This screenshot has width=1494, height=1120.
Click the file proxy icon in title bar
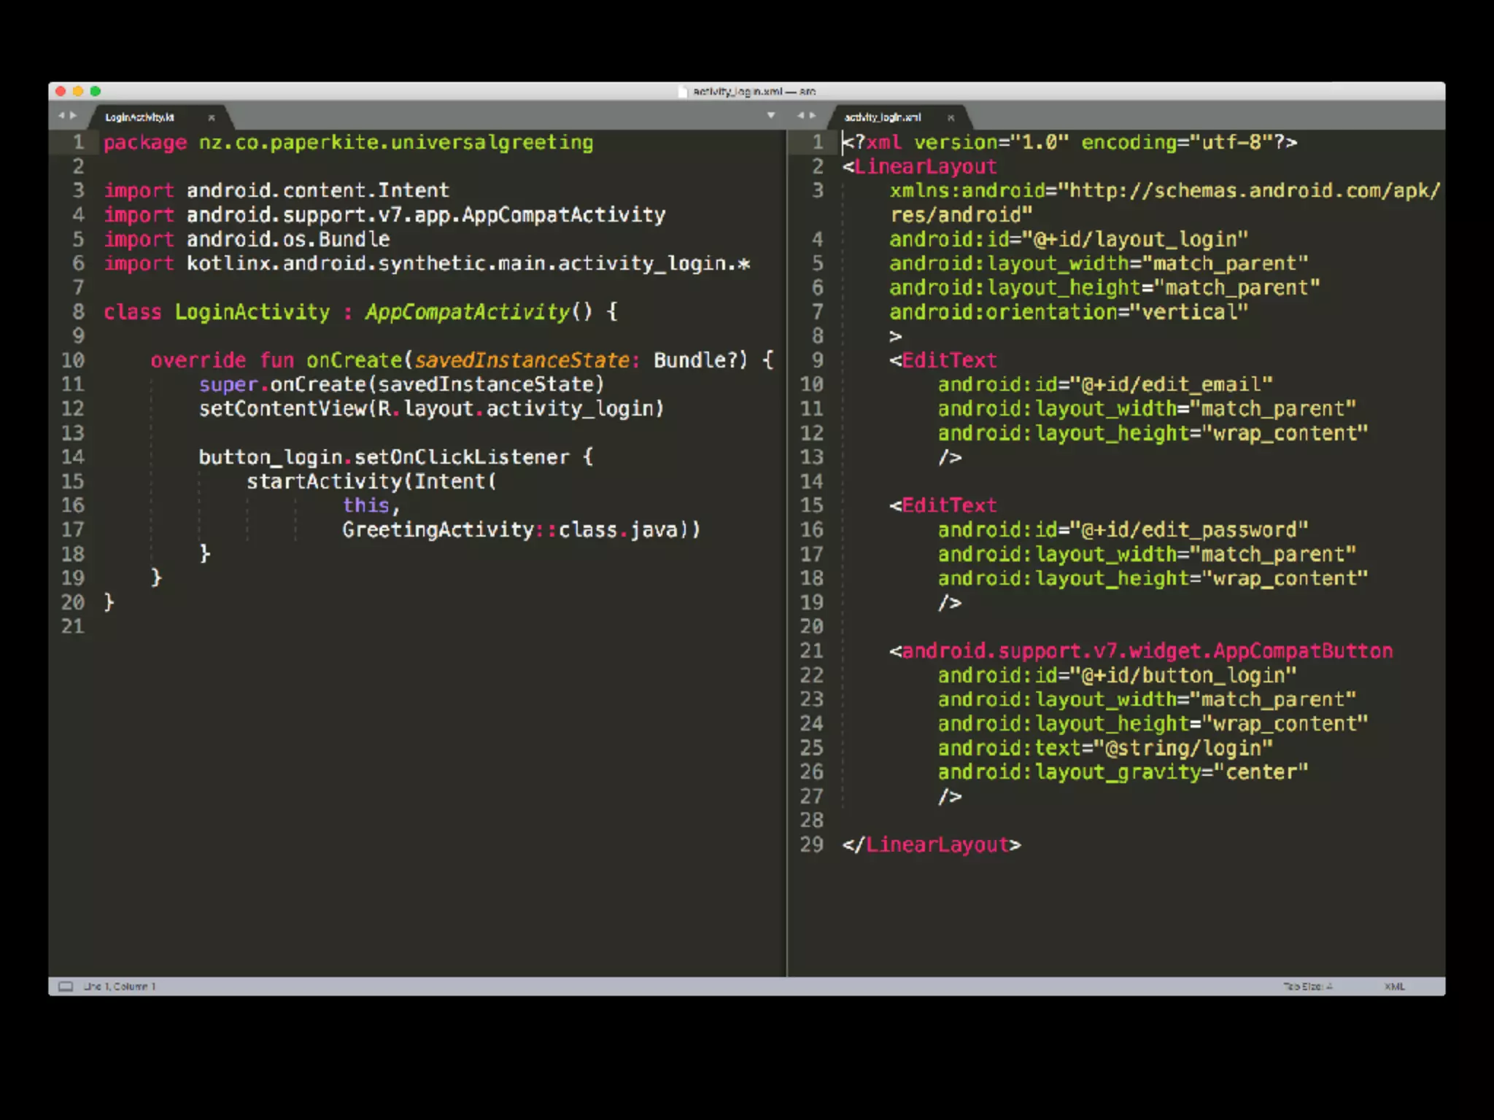683,91
